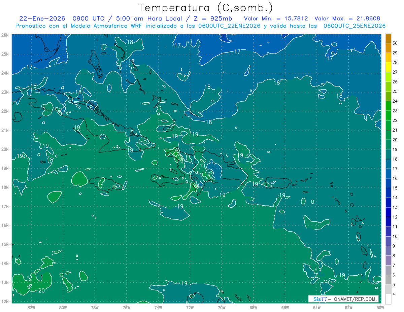Click the latitude axis label 26N
Viewport: 404px width, 312px height.
pos(5,35)
